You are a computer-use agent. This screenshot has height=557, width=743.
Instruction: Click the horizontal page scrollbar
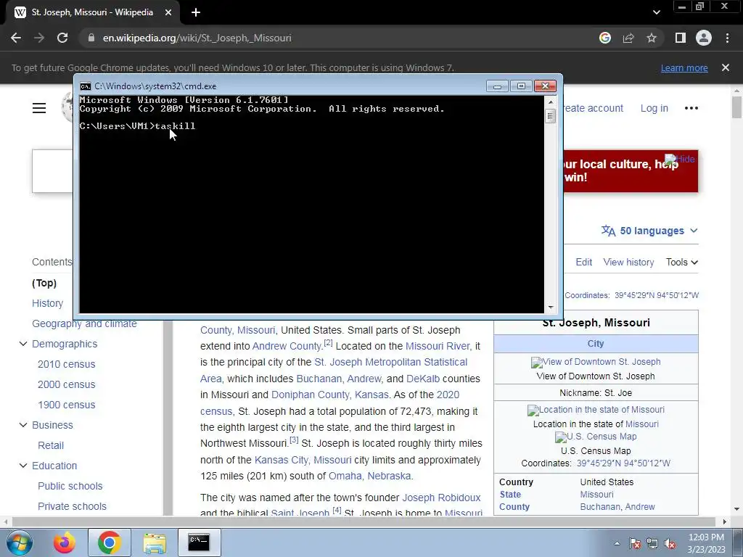click(x=364, y=521)
